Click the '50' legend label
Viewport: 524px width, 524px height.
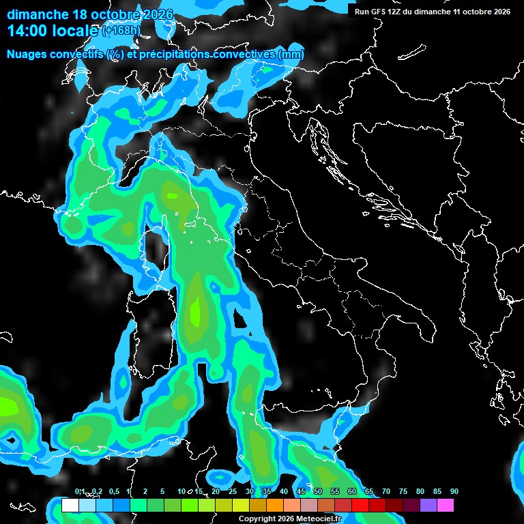coord(318,491)
